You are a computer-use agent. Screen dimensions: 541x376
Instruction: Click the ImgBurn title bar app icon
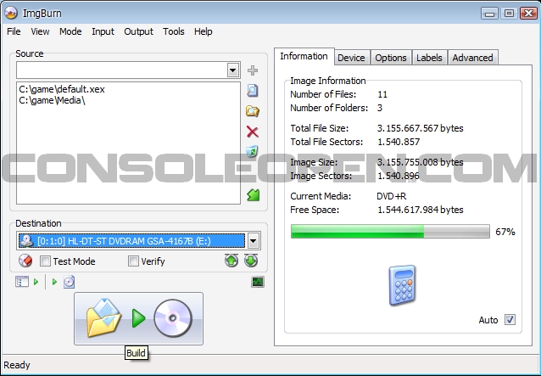click(11, 13)
